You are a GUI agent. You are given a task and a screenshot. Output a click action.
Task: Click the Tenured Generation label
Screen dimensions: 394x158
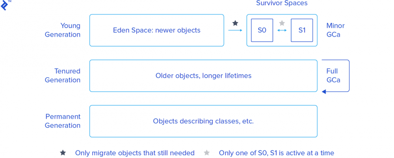[x=63, y=76]
